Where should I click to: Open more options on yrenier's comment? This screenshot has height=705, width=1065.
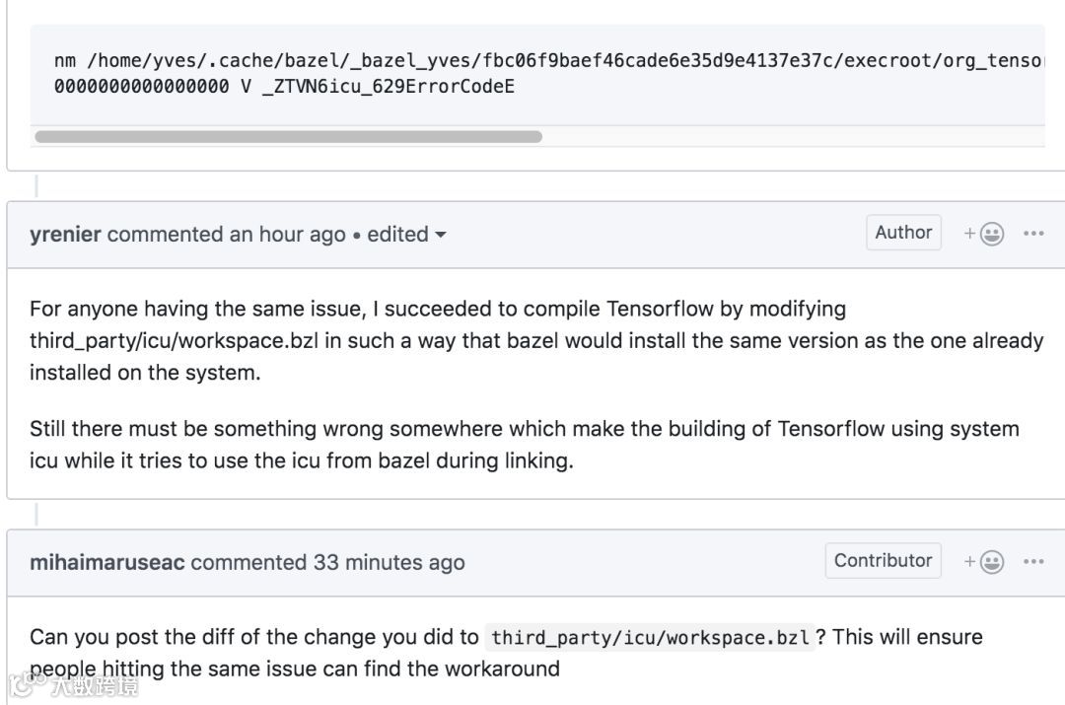(x=1033, y=234)
